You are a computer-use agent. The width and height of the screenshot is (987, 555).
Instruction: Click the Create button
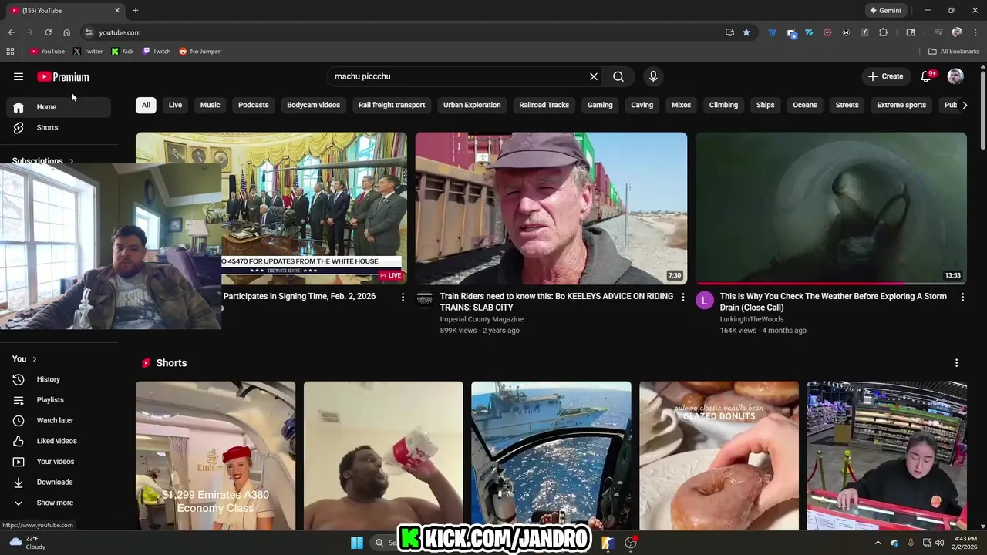885,76
